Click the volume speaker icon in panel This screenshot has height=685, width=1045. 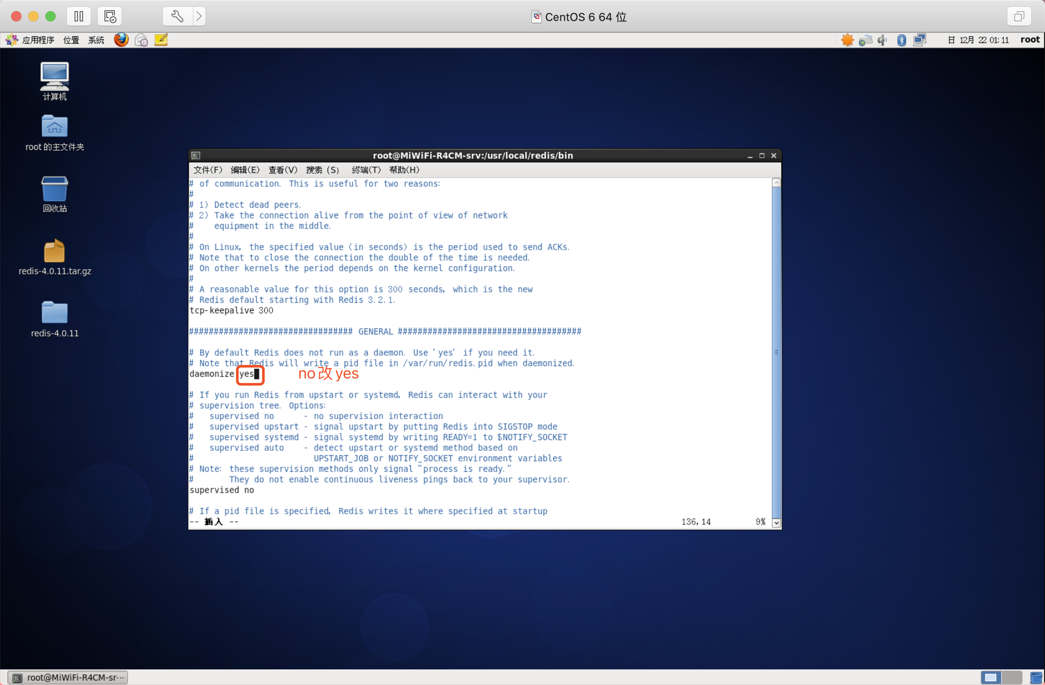coord(882,40)
